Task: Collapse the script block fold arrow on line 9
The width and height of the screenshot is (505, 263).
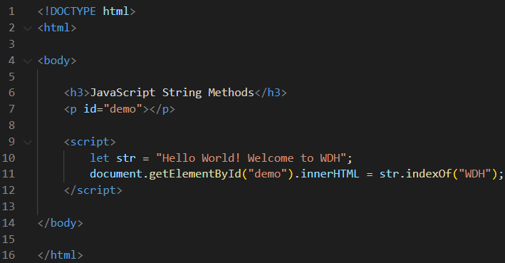Action: 28,142
